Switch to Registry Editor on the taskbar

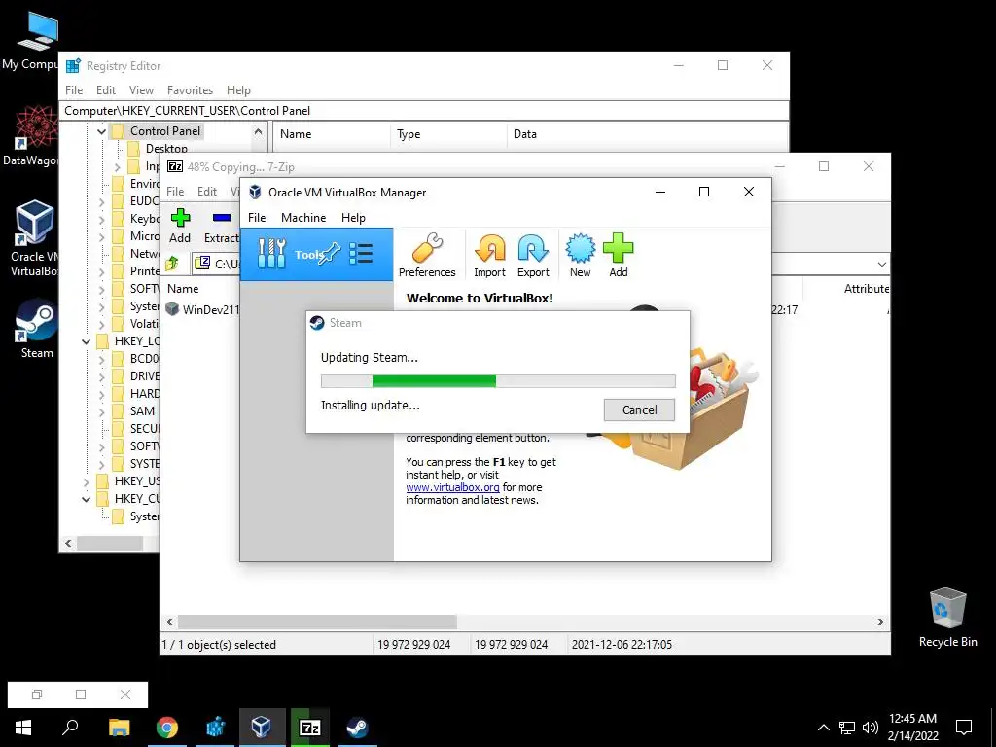[x=215, y=728]
